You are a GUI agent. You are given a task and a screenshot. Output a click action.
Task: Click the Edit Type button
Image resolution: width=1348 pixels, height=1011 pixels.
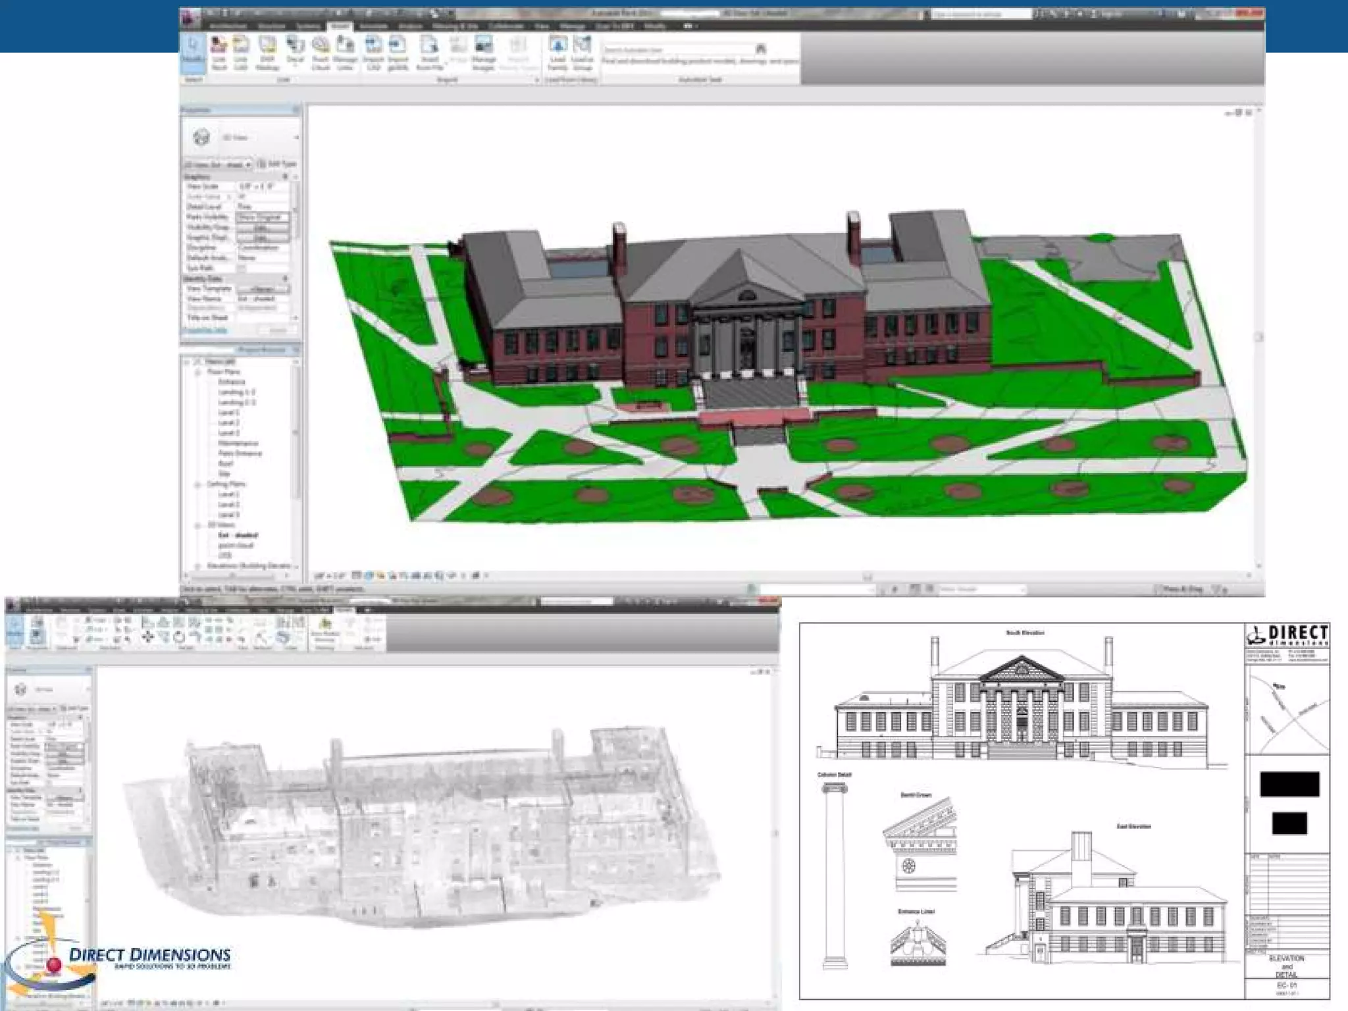pyautogui.click(x=277, y=164)
